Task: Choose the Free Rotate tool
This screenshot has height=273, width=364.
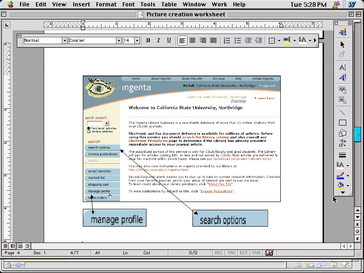Action: [x=343, y=55]
